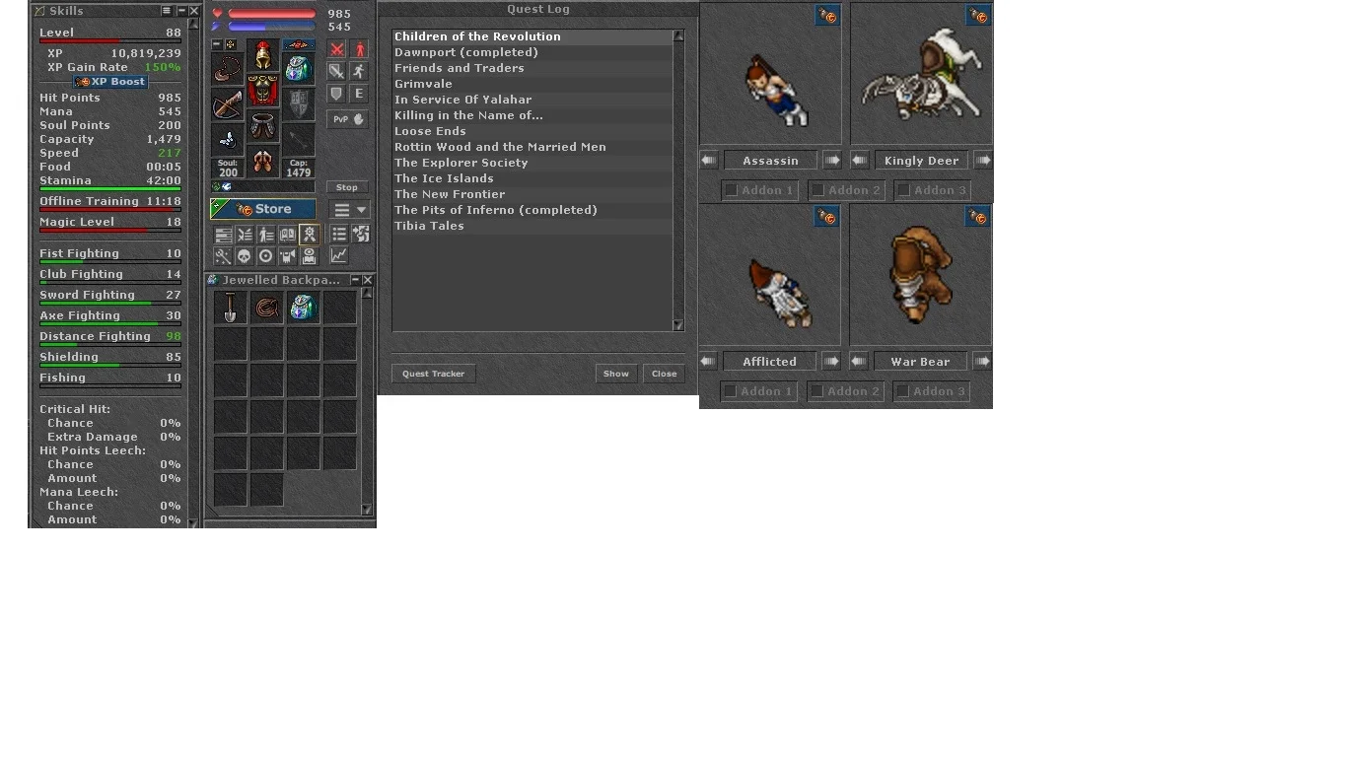Click the open book icon in control panel

[x=288, y=235]
